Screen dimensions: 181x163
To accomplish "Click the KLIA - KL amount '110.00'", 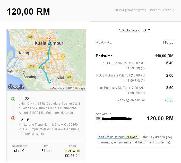I will (168, 42).
